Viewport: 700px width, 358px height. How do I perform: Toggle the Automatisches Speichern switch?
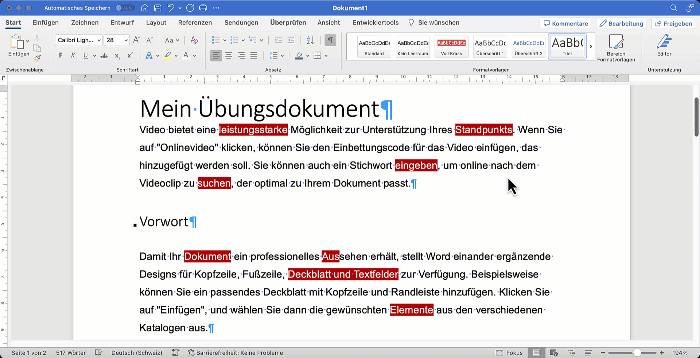coord(124,8)
